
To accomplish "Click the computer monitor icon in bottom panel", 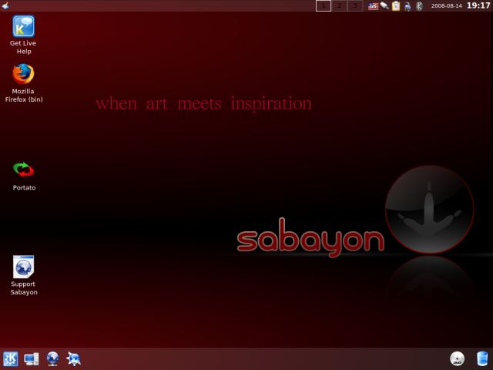I will click(32, 359).
